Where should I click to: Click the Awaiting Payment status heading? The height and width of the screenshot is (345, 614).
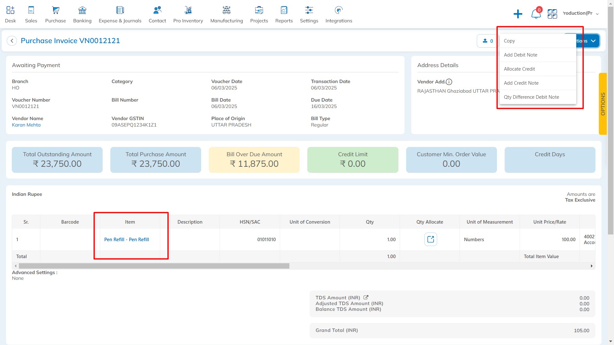36,65
